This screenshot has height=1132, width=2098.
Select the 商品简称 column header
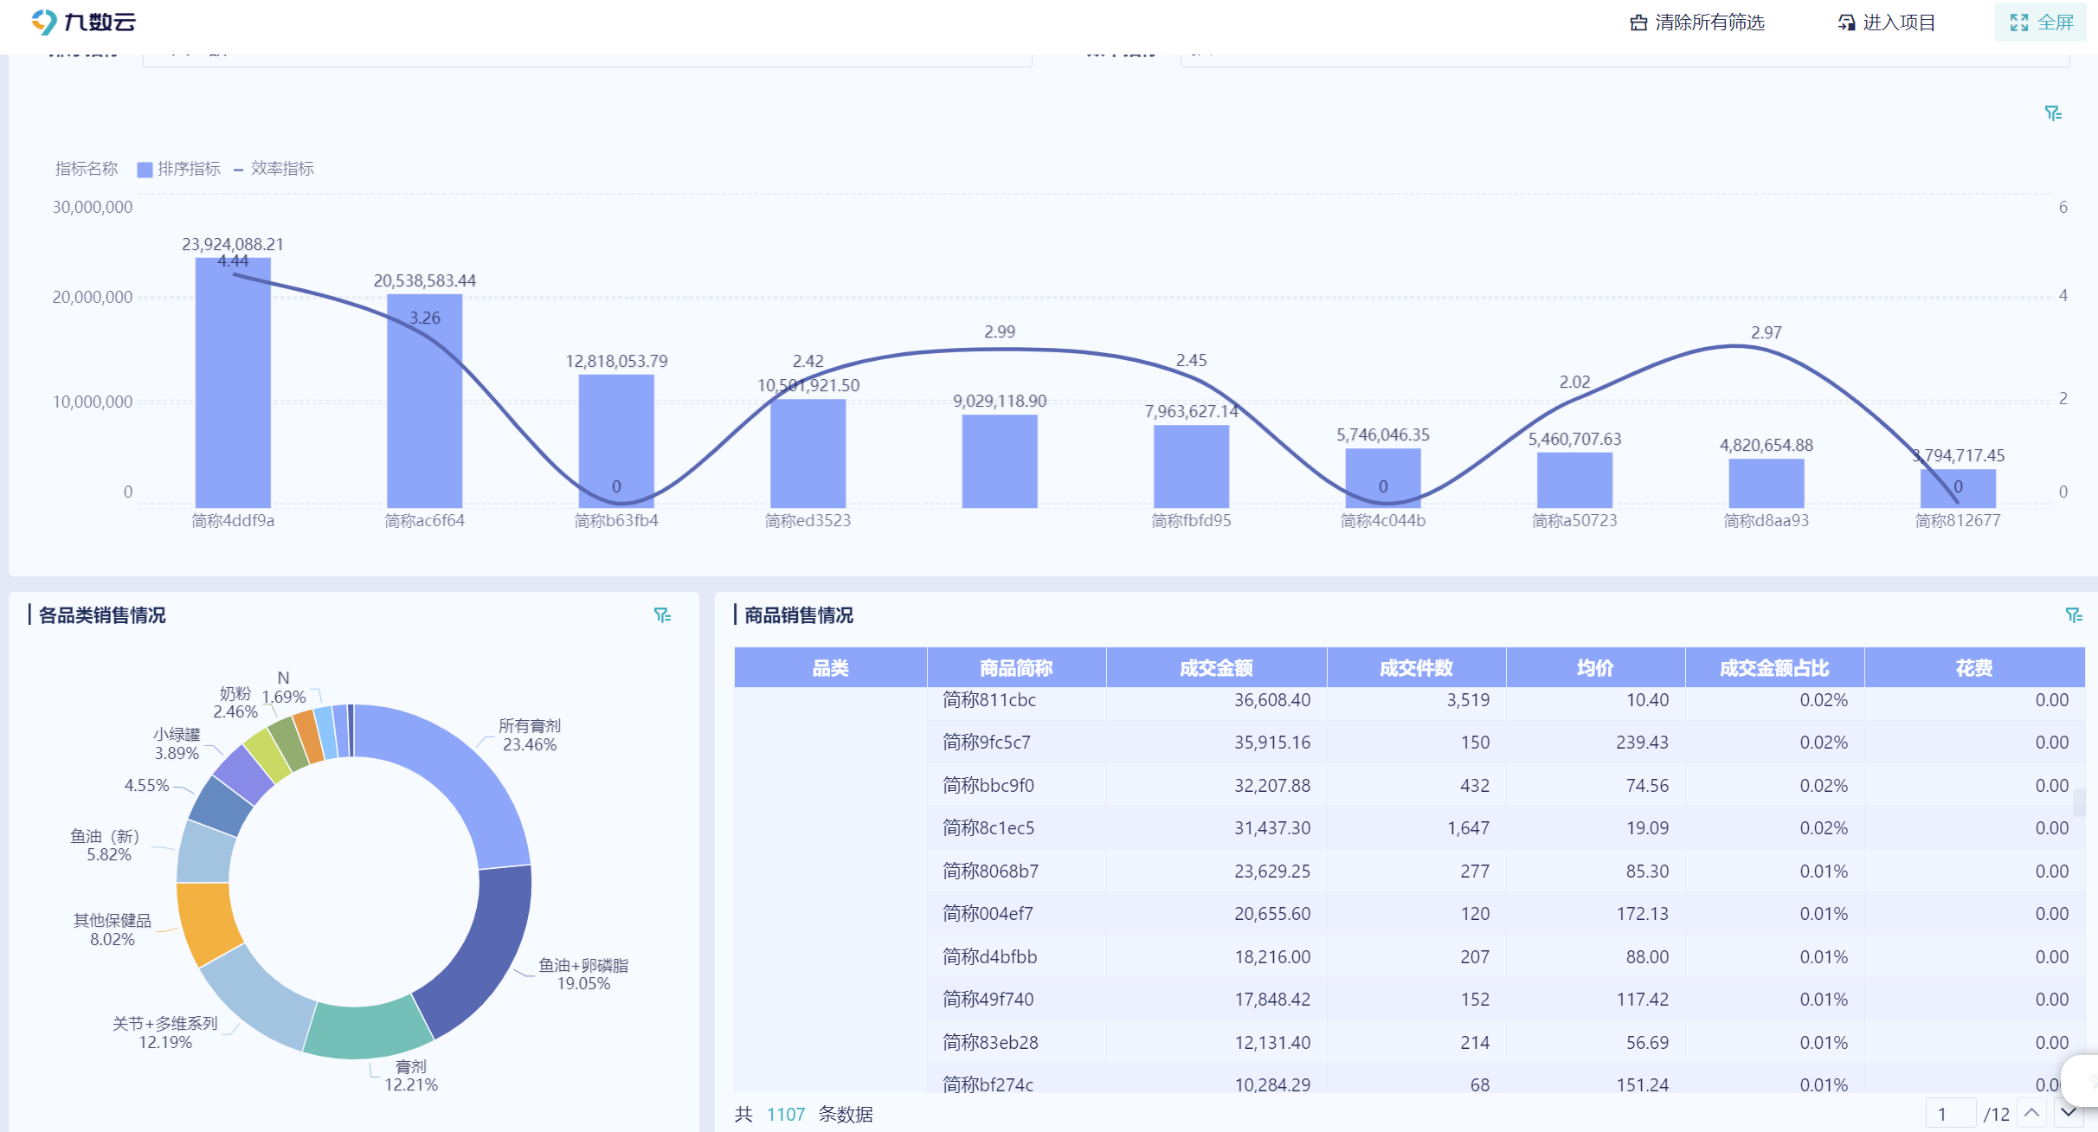1016,668
